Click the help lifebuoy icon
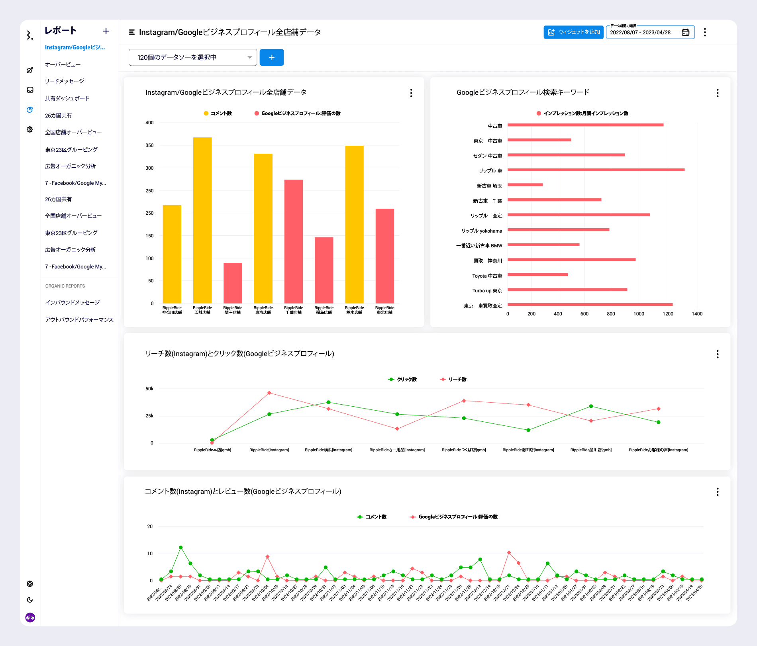Image resolution: width=757 pixels, height=646 pixels. pyautogui.click(x=30, y=584)
